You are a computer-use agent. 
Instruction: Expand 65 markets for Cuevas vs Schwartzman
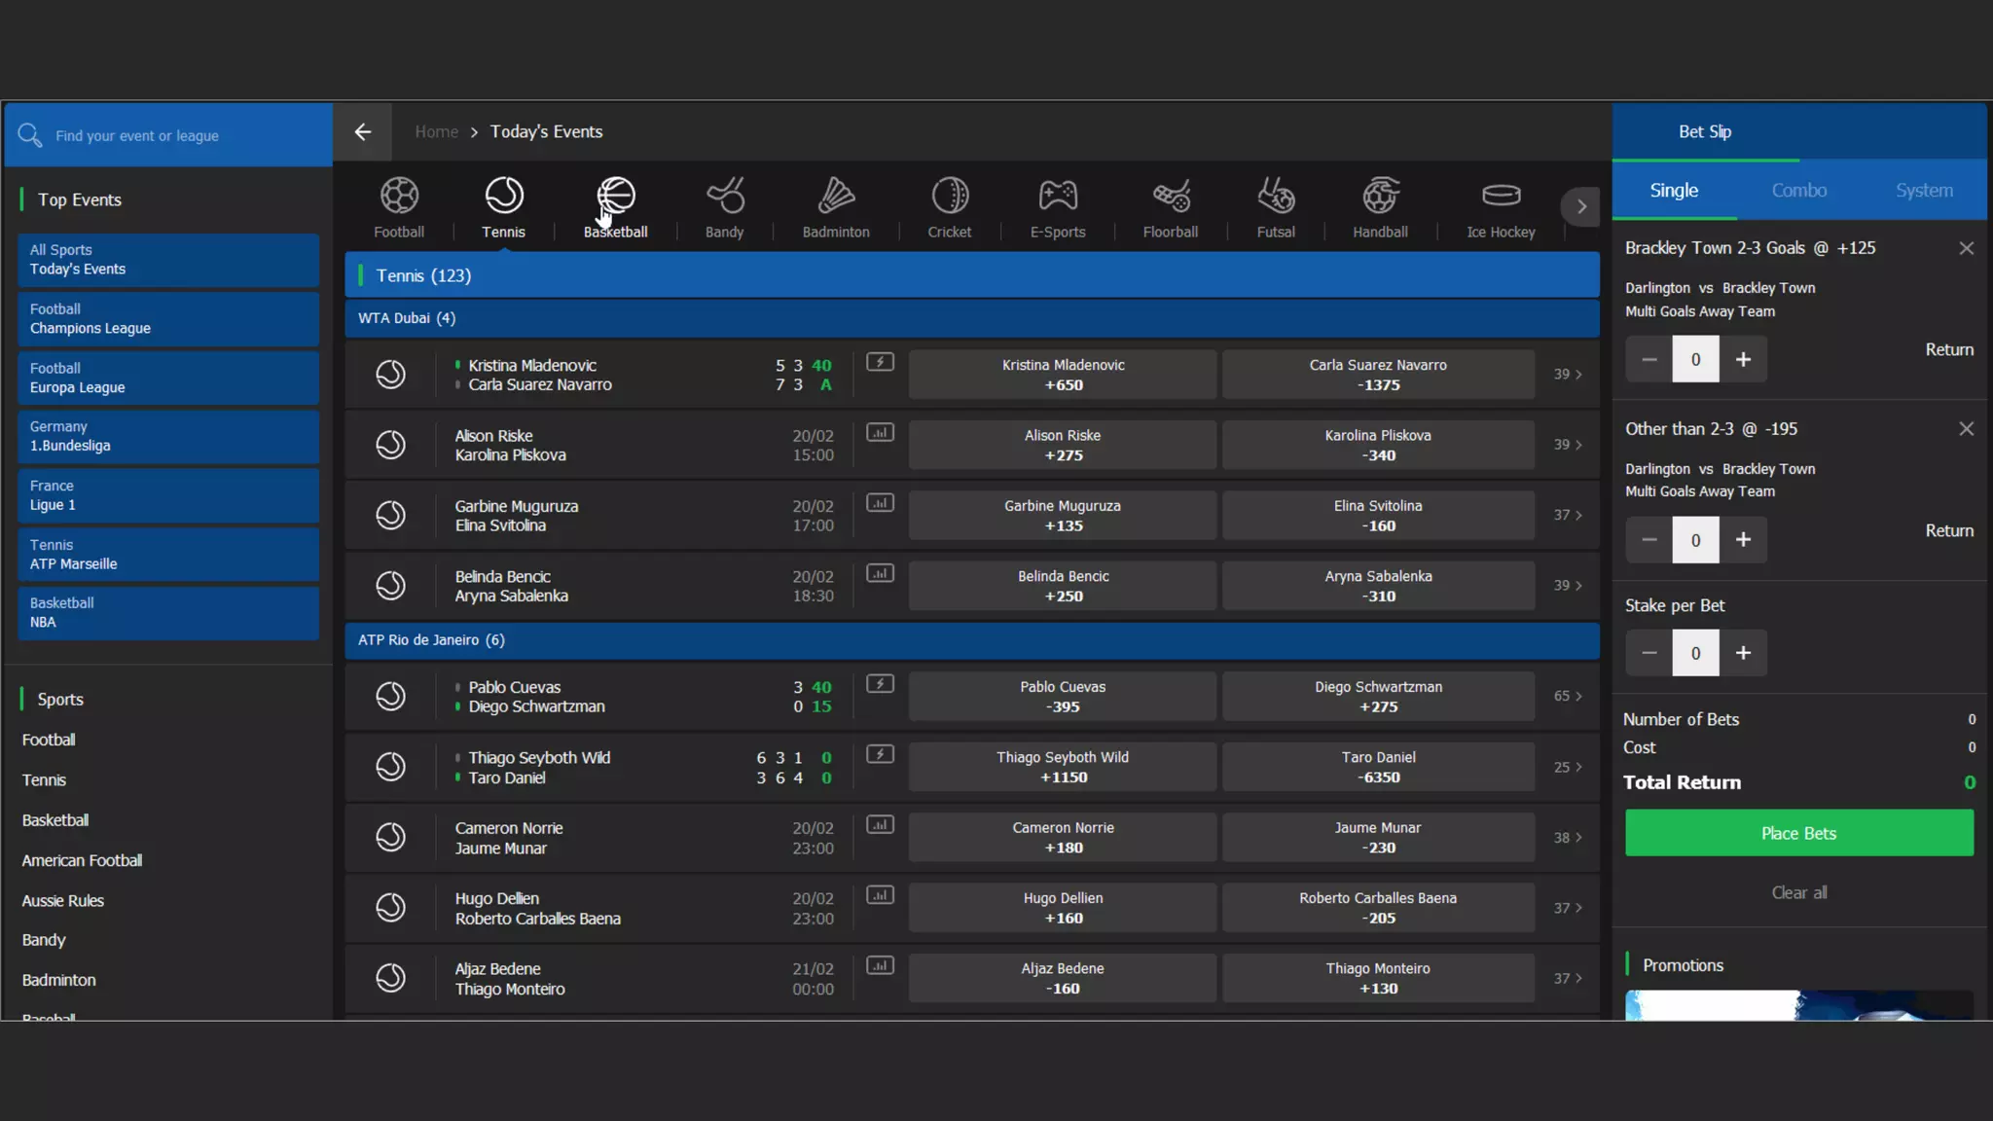click(1567, 697)
